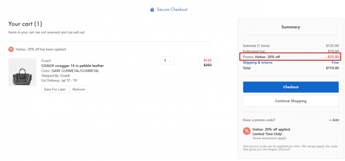Click the Total $110.00 amount
Viewport: 345px width, 161px height.
tap(332, 68)
